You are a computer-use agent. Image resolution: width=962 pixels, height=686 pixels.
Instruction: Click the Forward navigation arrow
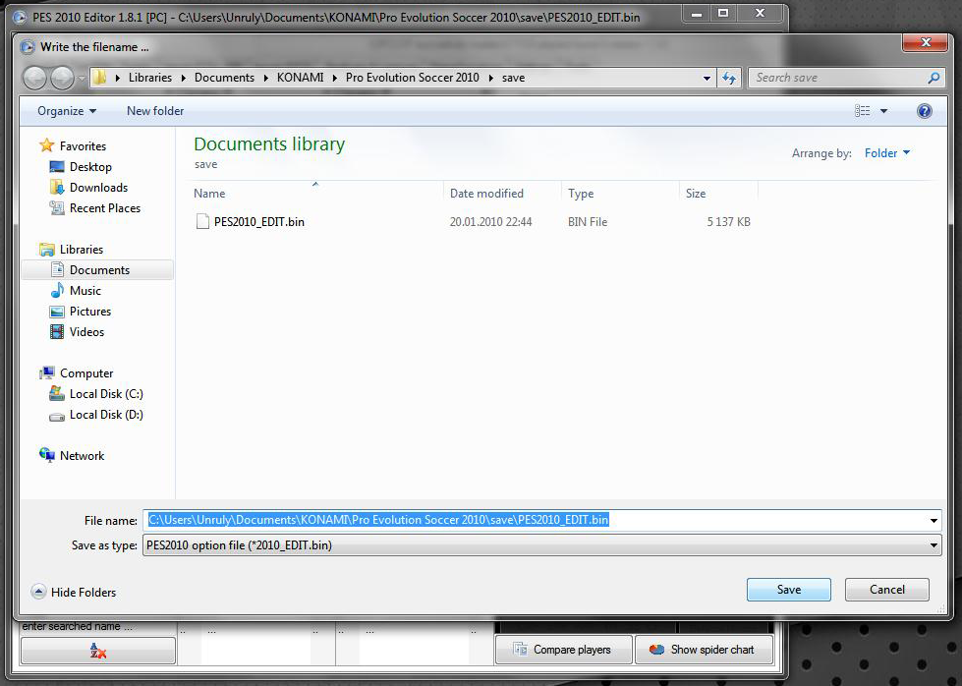click(x=62, y=78)
